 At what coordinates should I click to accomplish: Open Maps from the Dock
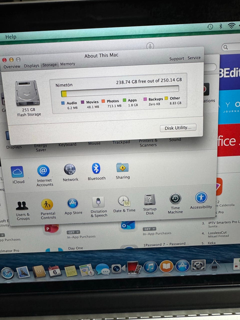[86, 270]
